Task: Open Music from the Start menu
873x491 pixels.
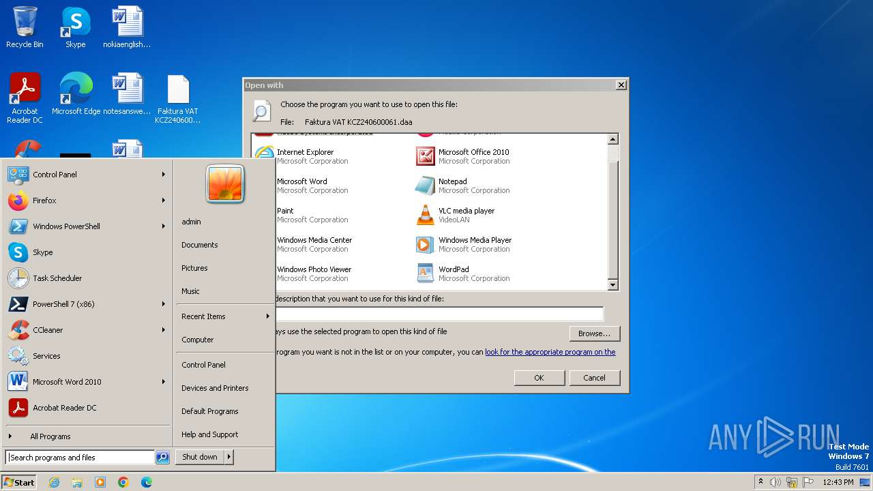Action: pyautogui.click(x=190, y=291)
